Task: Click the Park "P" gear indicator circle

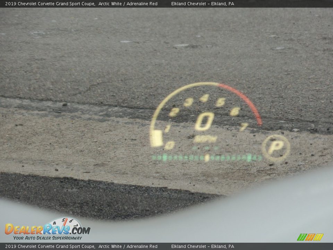Action: (276, 148)
